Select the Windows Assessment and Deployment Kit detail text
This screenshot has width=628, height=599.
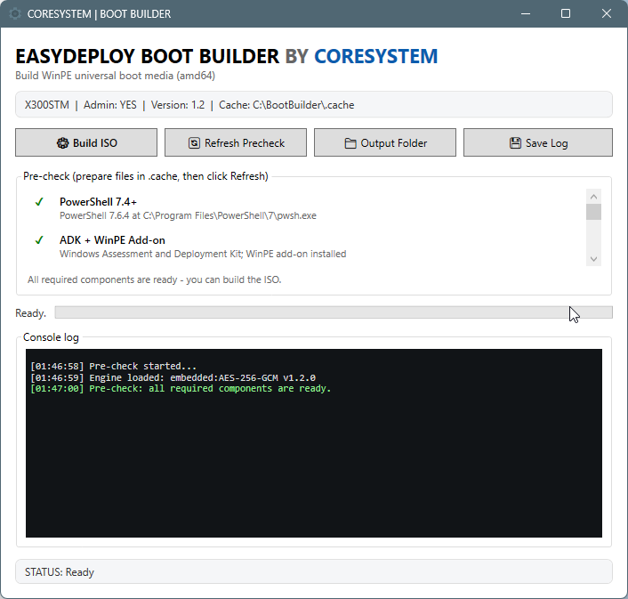(x=203, y=254)
